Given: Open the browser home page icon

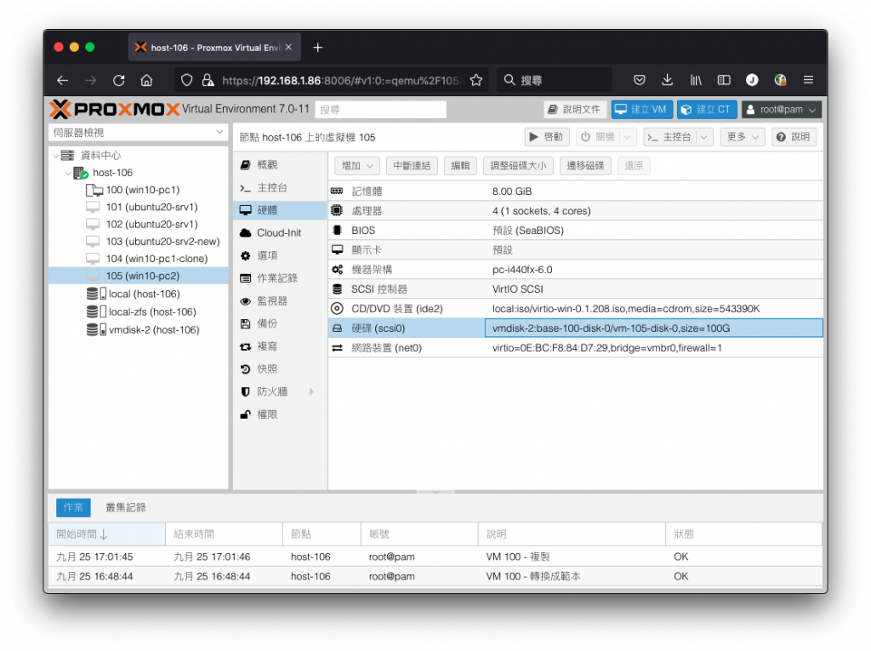Looking at the screenshot, I should [x=146, y=80].
